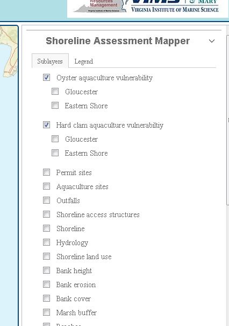The height and width of the screenshot is (326, 229).
Task: Show the Marsh buffer layer
Action: tap(46, 313)
